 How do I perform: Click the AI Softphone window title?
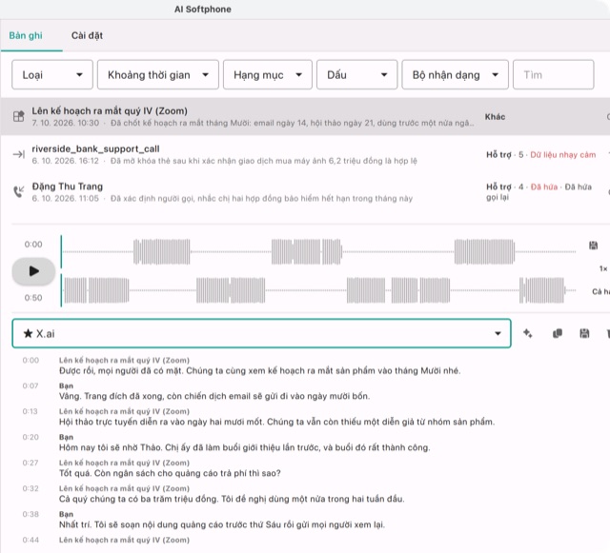point(203,10)
